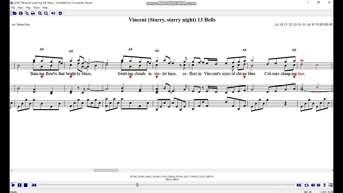
Task: Click the Open file folder icon
Action: pos(14,13)
